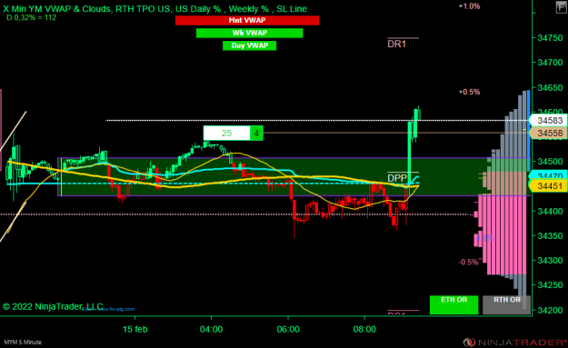
Task: Select the DPP pivot label
Action: [397, 178]
